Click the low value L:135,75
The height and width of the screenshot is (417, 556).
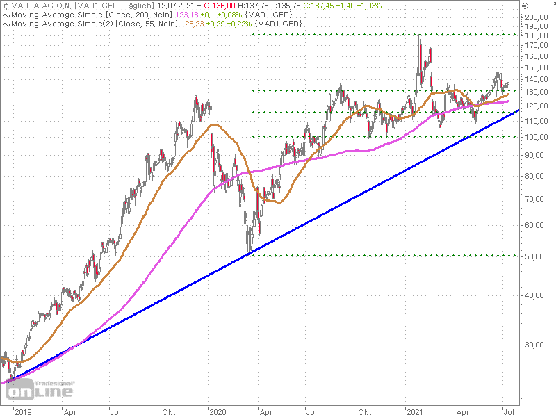(286, 6)
